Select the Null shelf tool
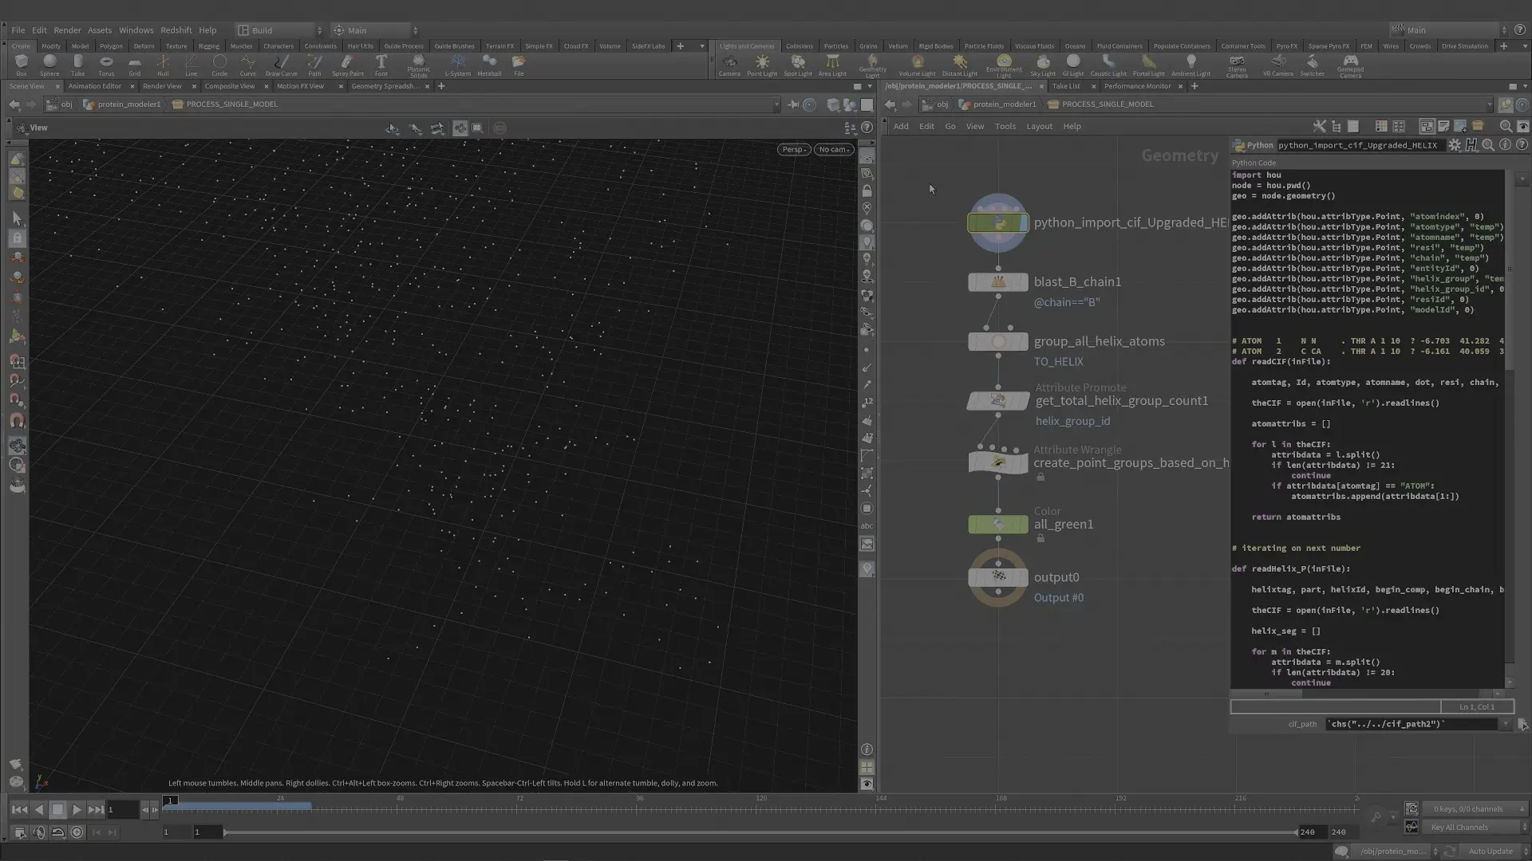Viewport: 1532px width, 861px height. click(163, 65)
